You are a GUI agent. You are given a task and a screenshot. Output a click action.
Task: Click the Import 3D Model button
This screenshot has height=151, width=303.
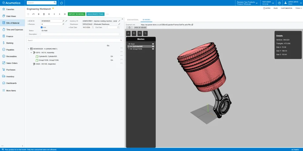[77, 14]
